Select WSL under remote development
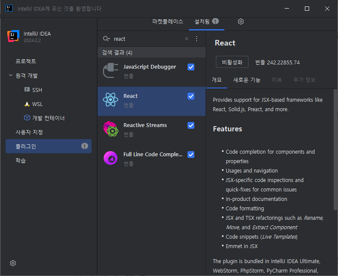Screen dimensions: 338x276 coord(37,104)
